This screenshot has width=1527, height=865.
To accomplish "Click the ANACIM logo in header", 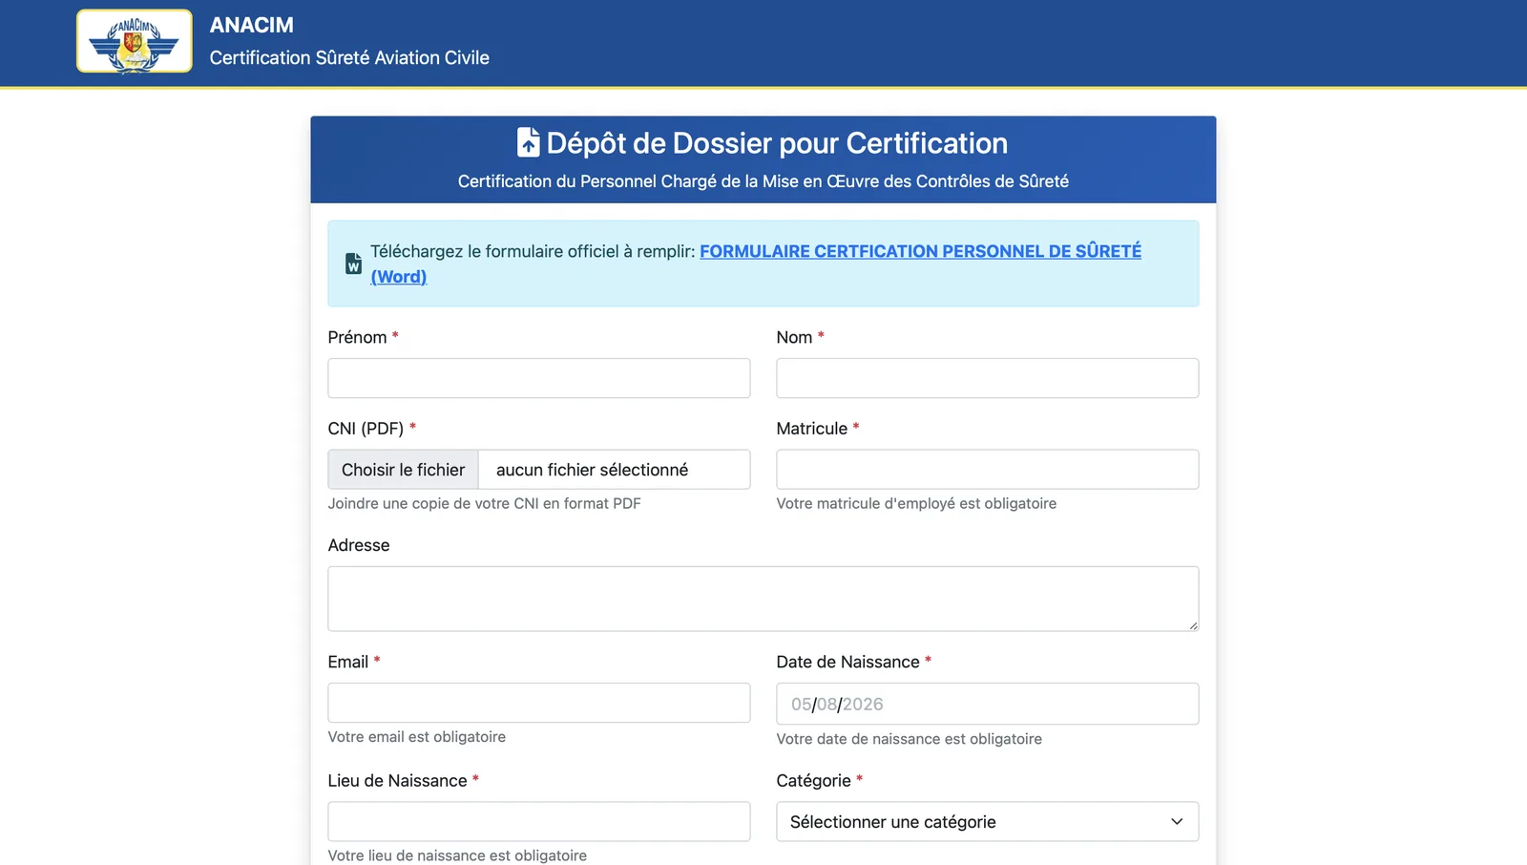I will tap(135, 41).
